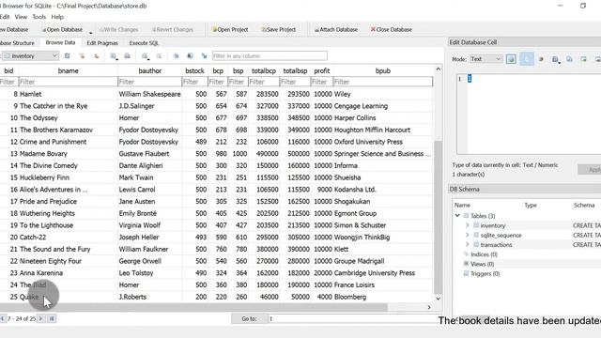The height and width of the screenshot is (338, 601).
Task: Expand the transactions table in DB Schema
Action: click(x=468, y=244)
